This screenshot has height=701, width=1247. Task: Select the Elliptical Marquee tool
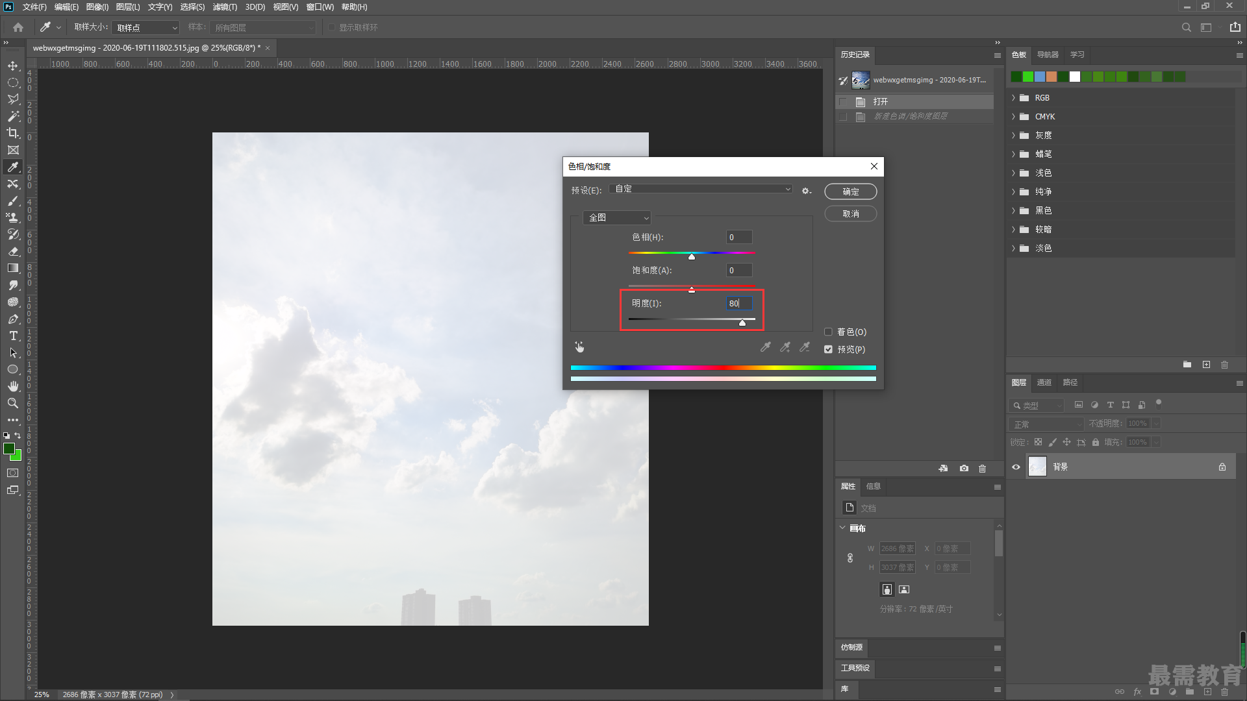tap(13, 82)
